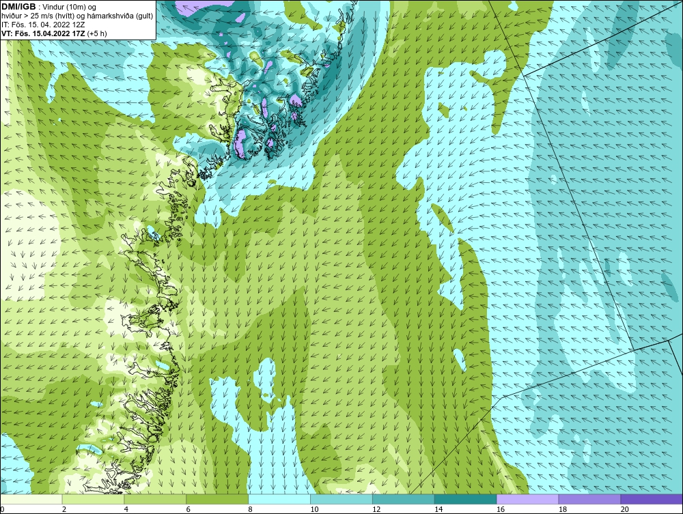Click the 16–18 m/s lavender legend swatch
683x514 pixels.
527,499
